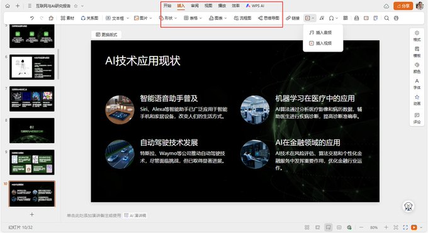Image resolution: width=428 pixels, height=233 pixels.
Task: Choose 插入视频 from the media menu
Action: (320, 43)
